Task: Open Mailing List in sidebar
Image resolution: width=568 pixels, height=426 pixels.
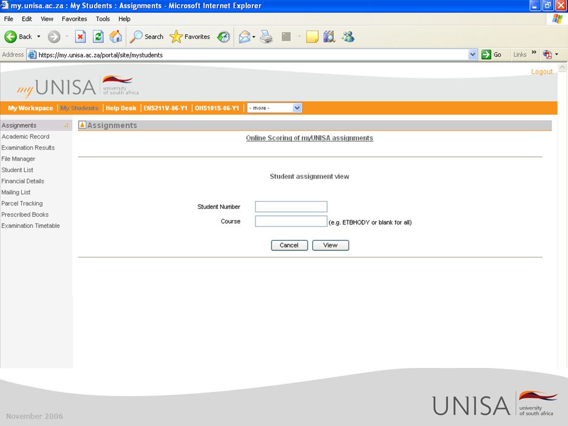Action: [15, 192]
